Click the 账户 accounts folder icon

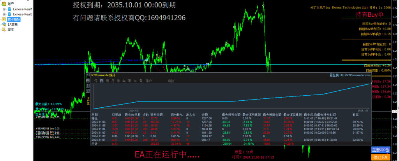tap(4, 3)
